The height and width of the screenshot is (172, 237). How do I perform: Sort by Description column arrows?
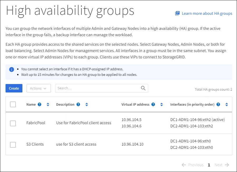[x=86, y=104]
